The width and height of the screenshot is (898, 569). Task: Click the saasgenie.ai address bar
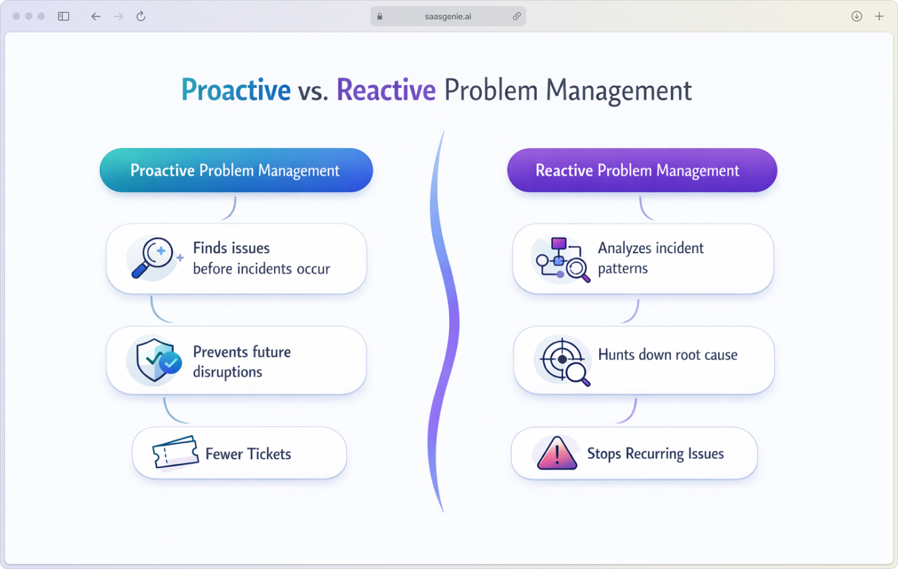point(448,16)
